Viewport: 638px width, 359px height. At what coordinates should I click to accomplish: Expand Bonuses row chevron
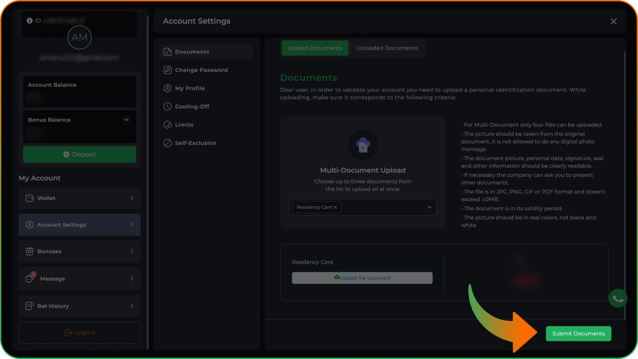pos(132,251)
